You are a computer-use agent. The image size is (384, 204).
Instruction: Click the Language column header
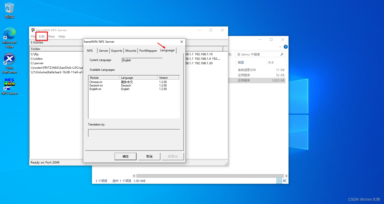138,77
